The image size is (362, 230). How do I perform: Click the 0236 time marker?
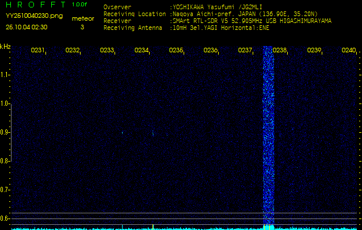(x=210, y=50)
